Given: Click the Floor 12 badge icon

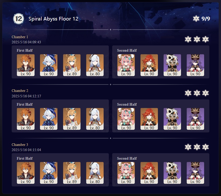Looking at the screenshot, I should [x=18, y=19].
